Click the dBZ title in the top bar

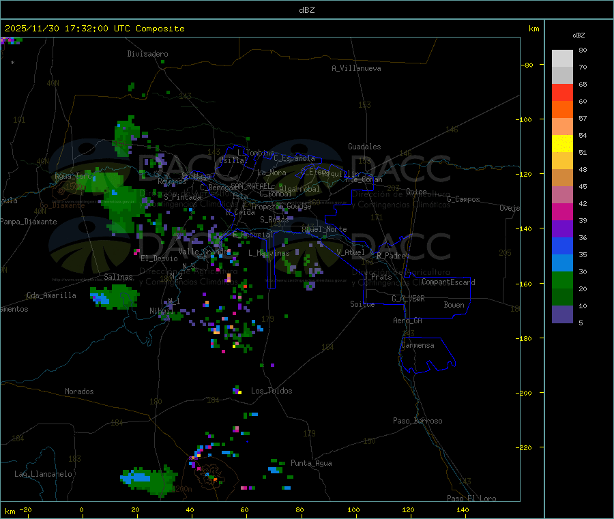click(306, 10)
